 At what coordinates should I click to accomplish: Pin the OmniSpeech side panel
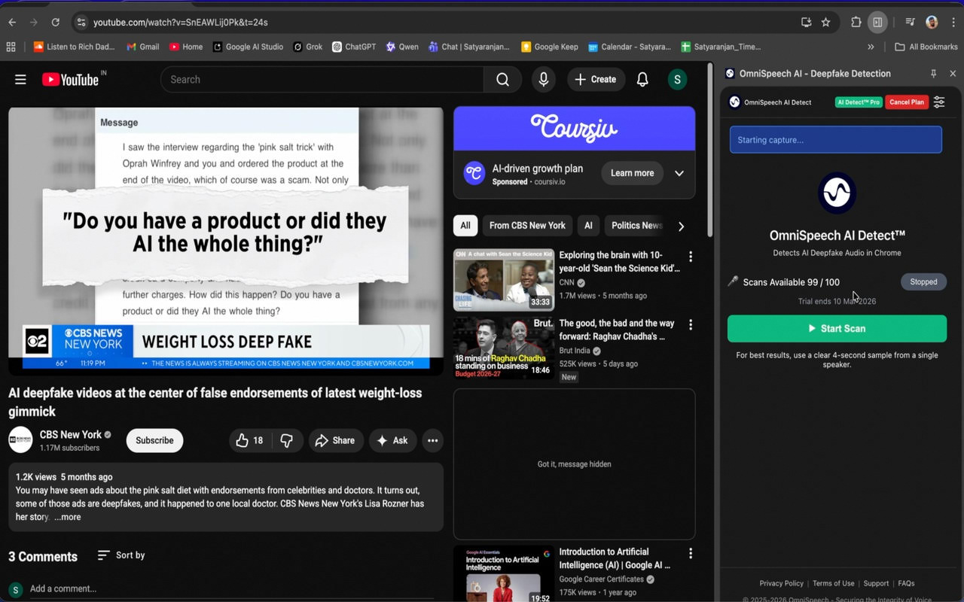click(x=933, y=74)
